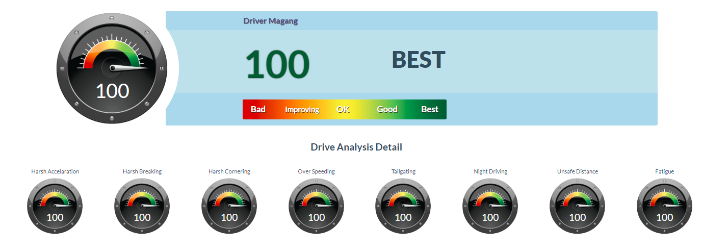Click the Driver Magang name header
The image size is (703, 251).
pyautogui.click(x=271, y=21)
